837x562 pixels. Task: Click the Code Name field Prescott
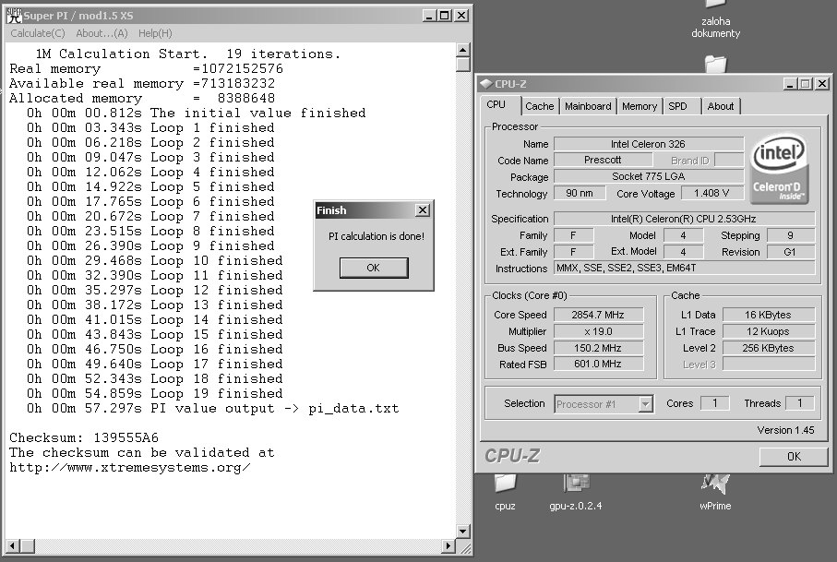click(x=603, y=161)
